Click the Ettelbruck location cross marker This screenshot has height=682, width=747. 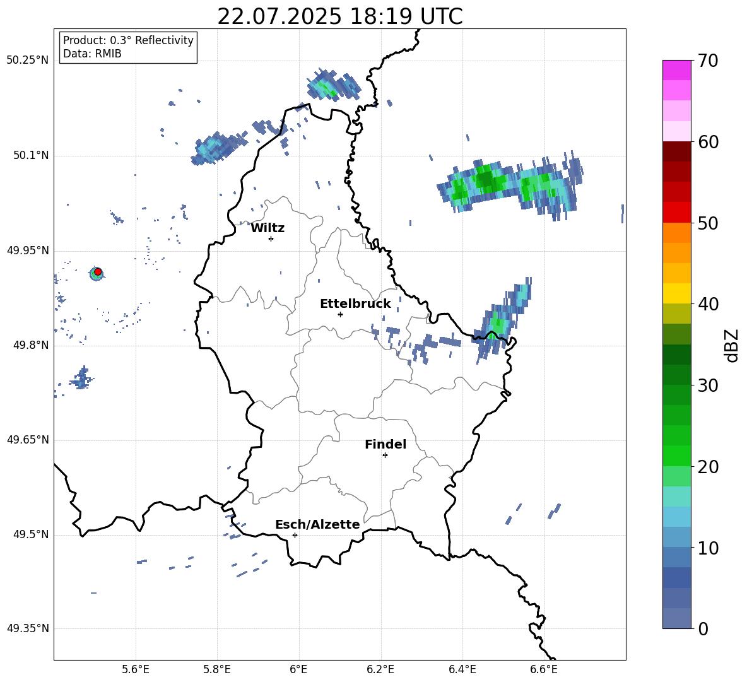(340, 314)
